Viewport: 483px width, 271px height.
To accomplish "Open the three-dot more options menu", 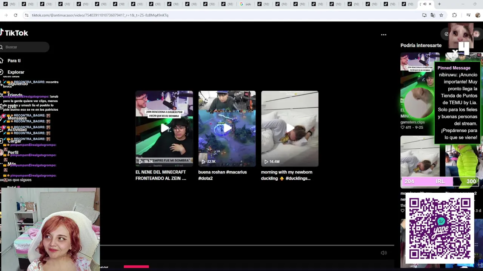I will [384, 35].
